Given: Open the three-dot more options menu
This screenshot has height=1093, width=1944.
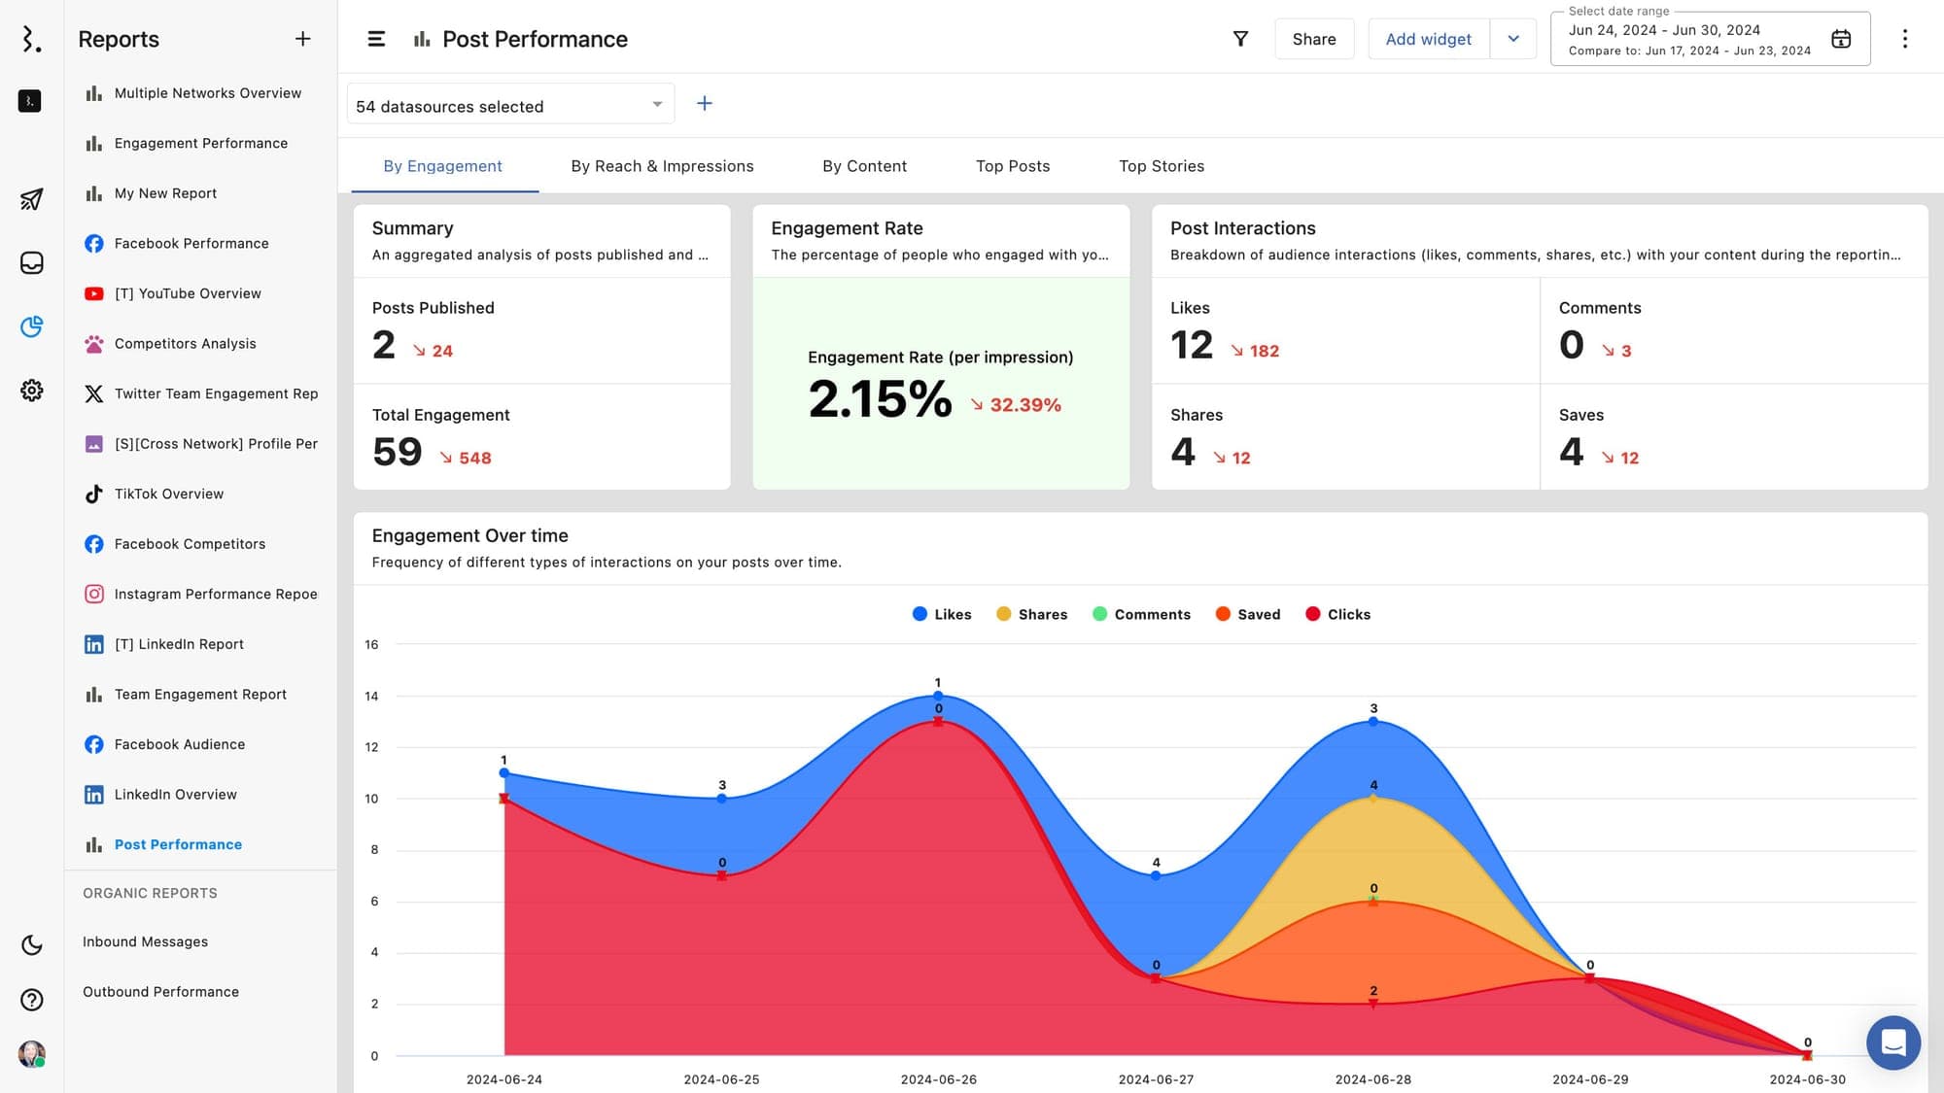Looking at the screenshot, I should (x=1904, y=39).
